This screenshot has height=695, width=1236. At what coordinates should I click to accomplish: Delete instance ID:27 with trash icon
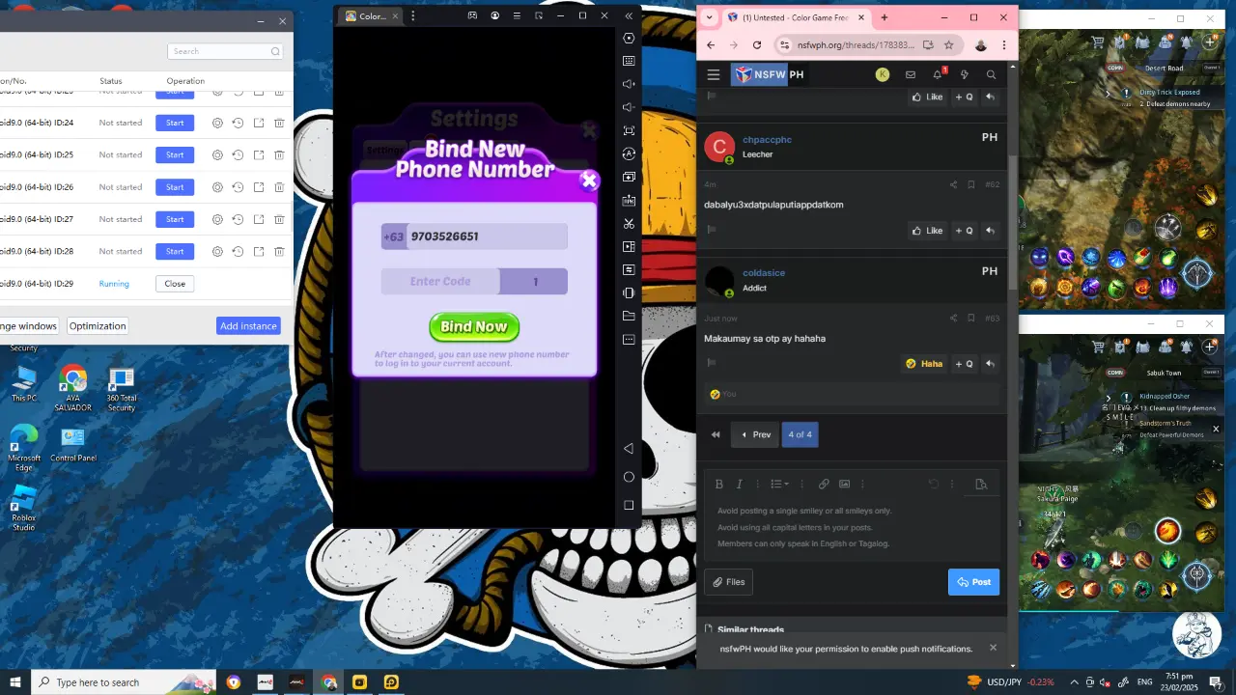tap(279, 219)
